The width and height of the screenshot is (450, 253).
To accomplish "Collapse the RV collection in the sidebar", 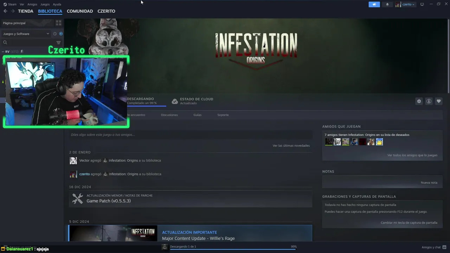I will [3, 52].
